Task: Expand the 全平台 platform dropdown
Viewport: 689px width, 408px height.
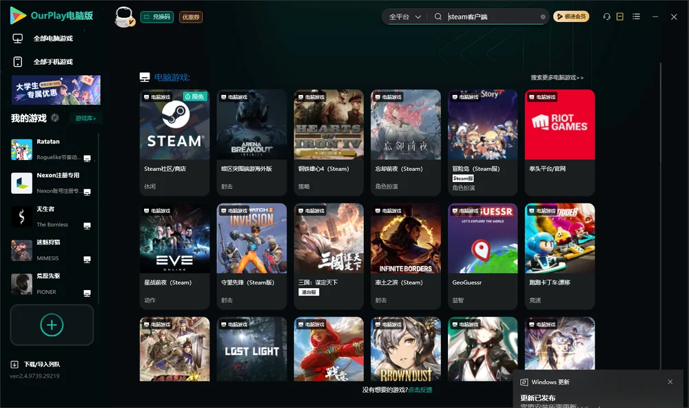Action: (404, 17)
